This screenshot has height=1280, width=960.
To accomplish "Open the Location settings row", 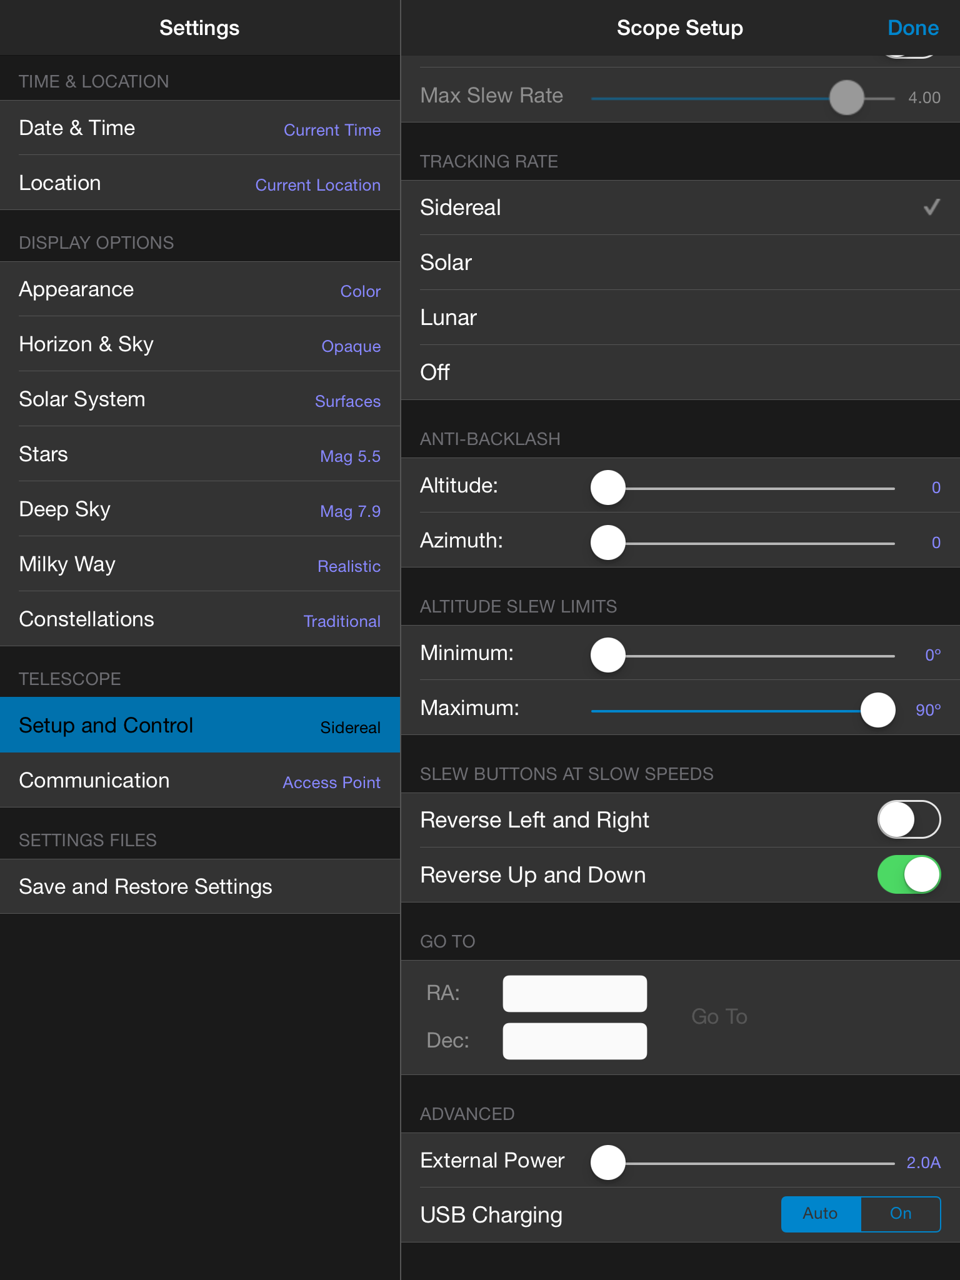I will [x=200, y=183].
